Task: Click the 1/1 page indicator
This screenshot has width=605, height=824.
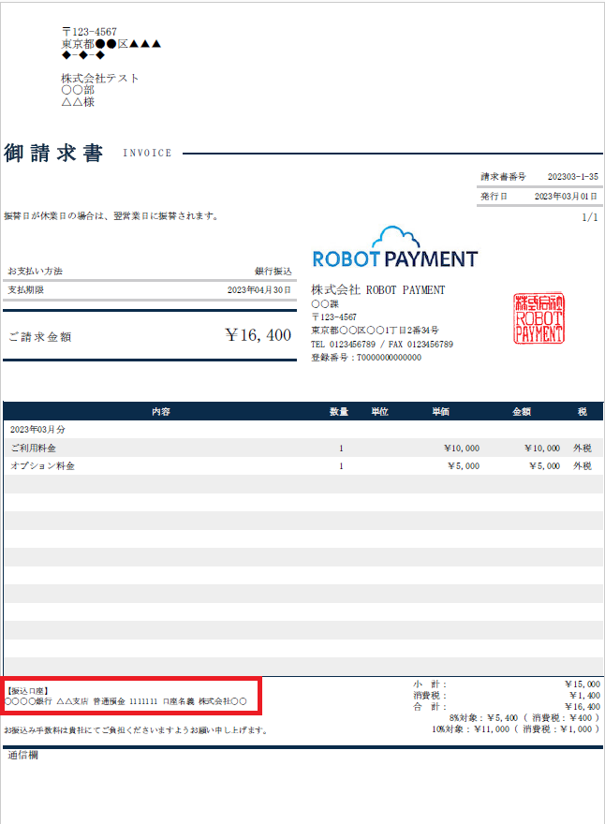Action: pyautogui.click(x=589, y=217)
